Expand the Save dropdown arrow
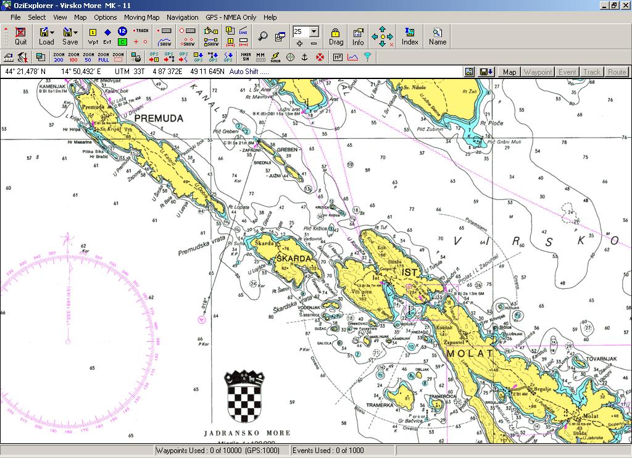 click(x=76, y=32)
